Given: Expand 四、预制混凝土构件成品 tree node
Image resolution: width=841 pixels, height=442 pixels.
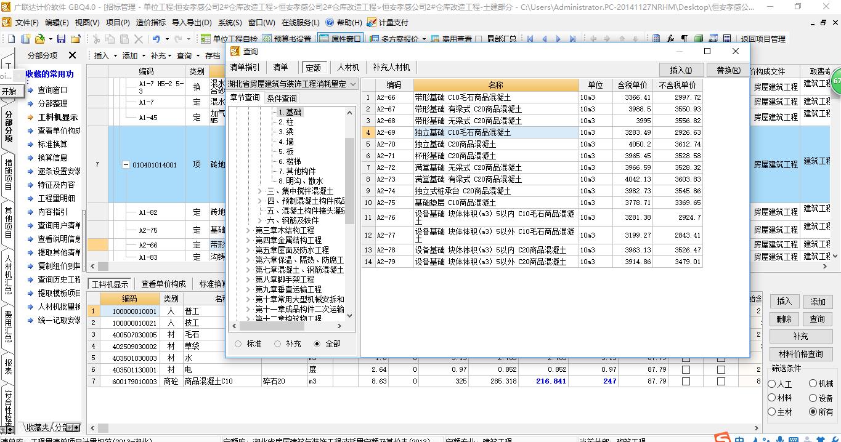Looking at the screenshot, I should (260, 201).
